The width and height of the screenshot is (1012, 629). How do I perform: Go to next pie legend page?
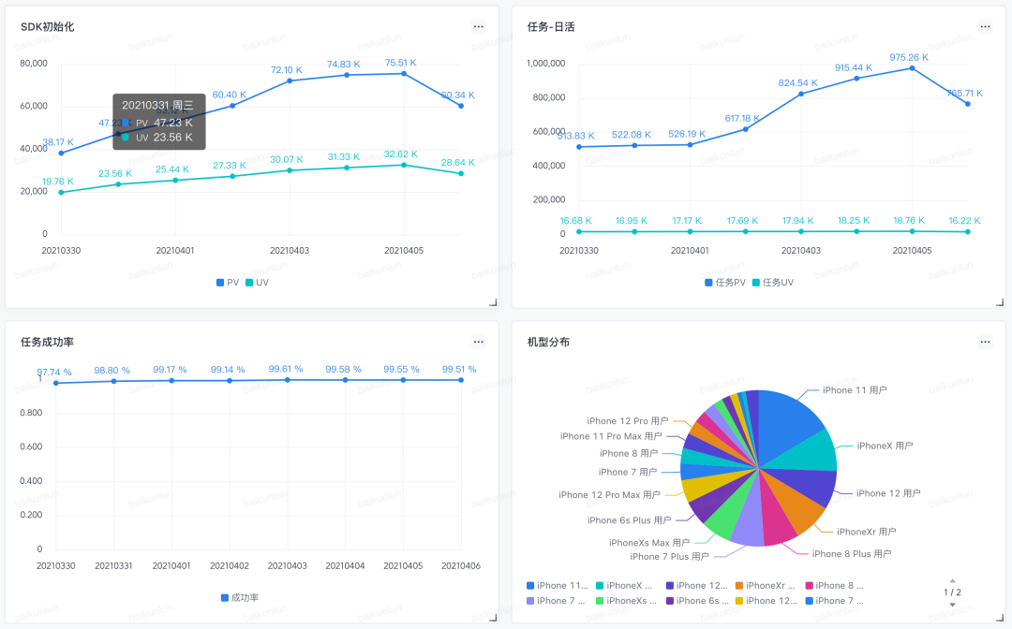tap(953, 605)
